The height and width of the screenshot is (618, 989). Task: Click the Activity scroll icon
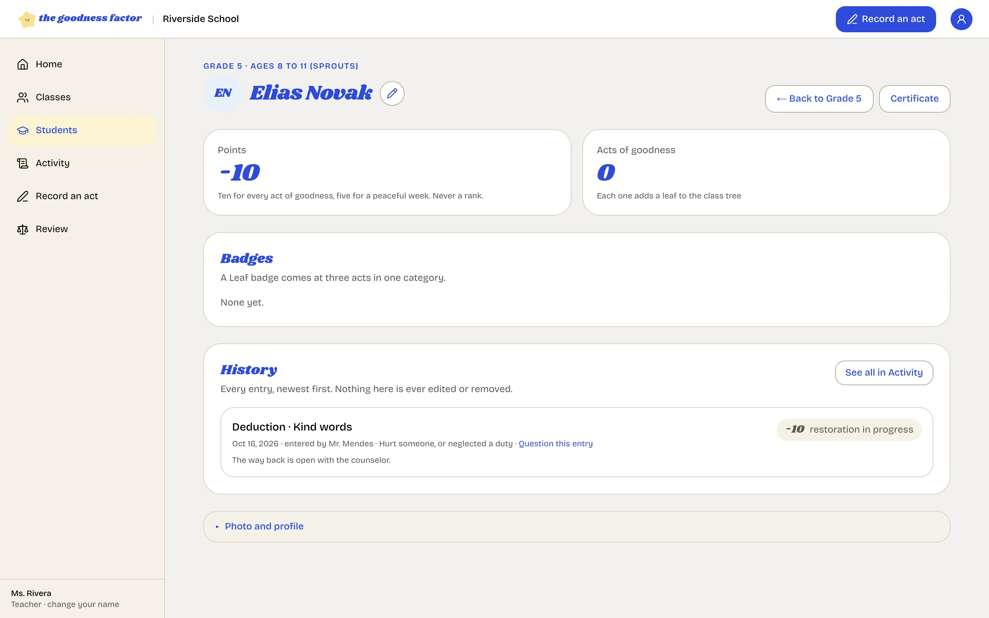click(x=22, y=163)
